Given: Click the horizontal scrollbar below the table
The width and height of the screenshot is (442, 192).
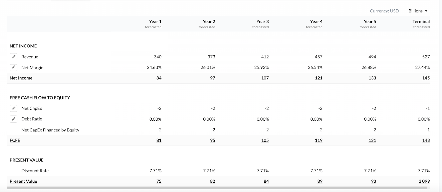Looking at the screenshot, I should (x=218, y=188).
